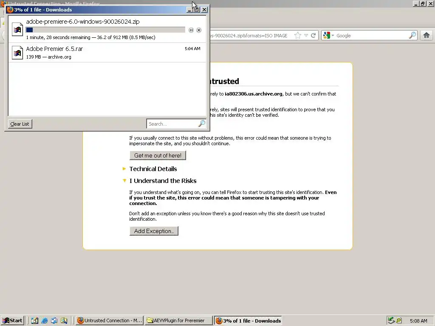Click the Firefox search bar magnifier icon
Viewport: 435px width, 326px height.
coord(412,35)
